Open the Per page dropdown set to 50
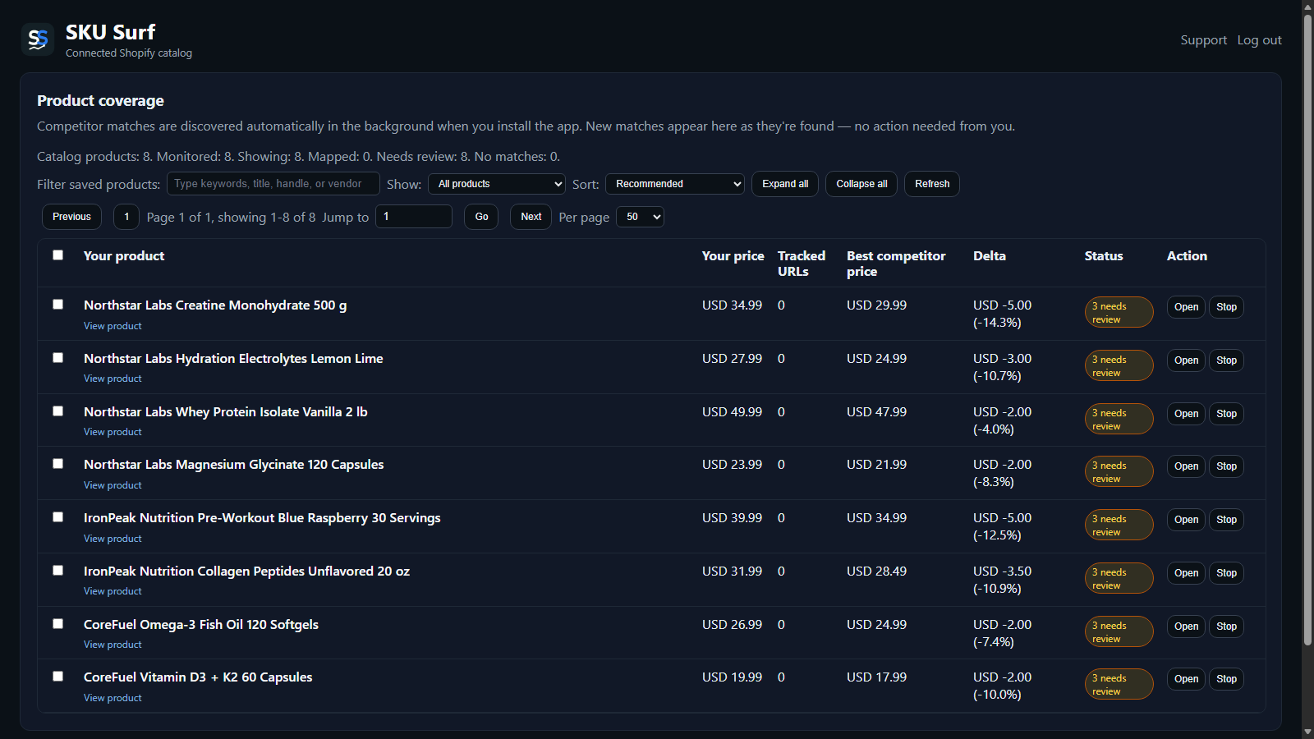 click(640, 217)
